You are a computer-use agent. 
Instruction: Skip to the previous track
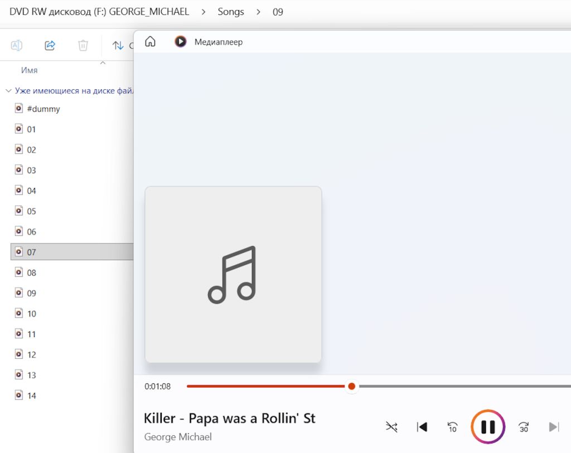[x=422, y=427]
